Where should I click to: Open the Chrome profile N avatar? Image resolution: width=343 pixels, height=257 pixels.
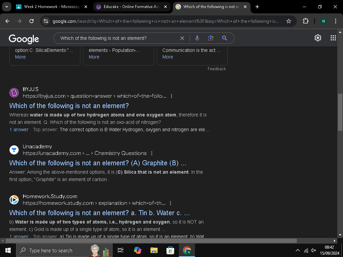click(x=323, y=21)
